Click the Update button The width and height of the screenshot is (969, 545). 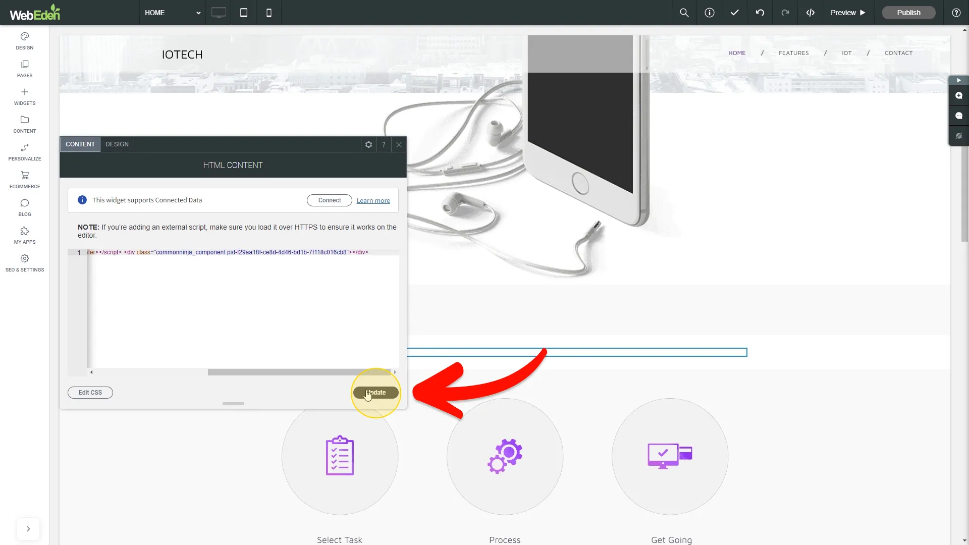coord(376,393)
